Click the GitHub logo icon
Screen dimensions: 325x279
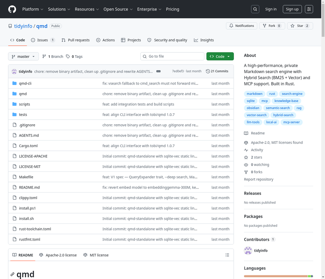coord(12,9)
